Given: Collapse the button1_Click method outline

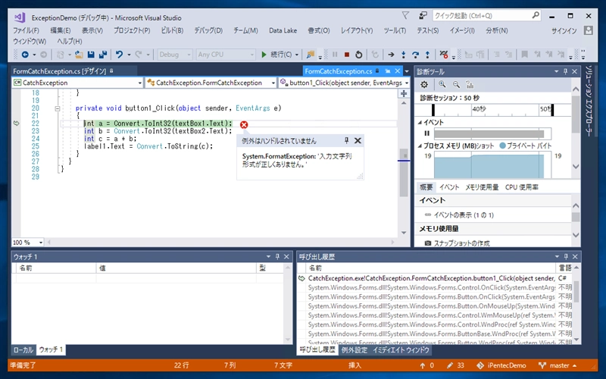Looking at the screenshot, I should click(x=58, y=108).
